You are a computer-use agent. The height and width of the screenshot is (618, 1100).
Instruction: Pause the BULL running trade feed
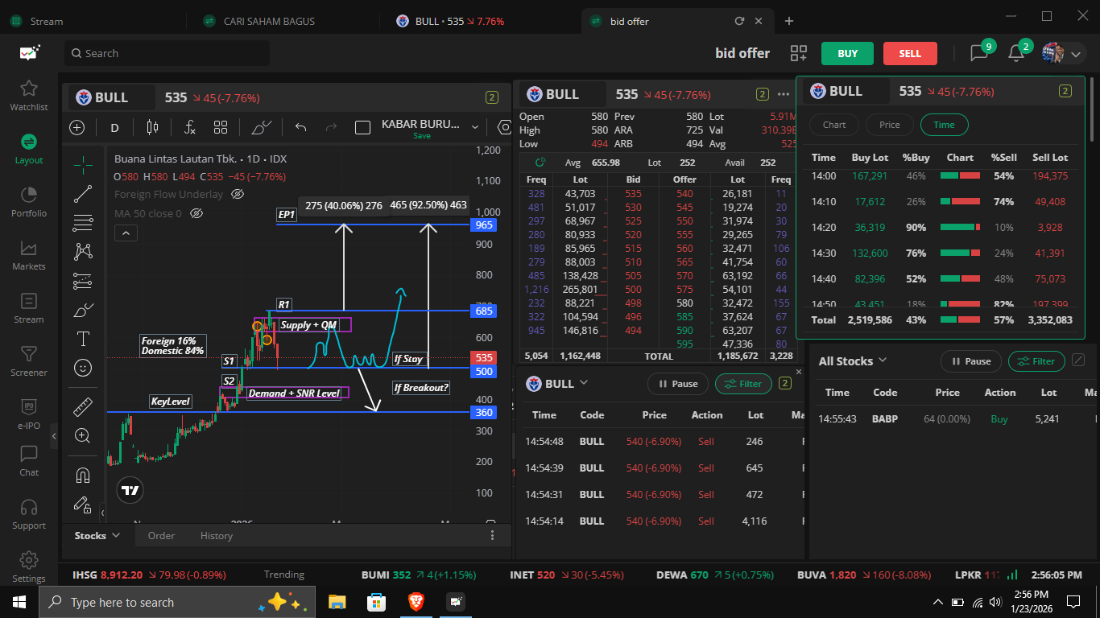(x=677, y=384)
